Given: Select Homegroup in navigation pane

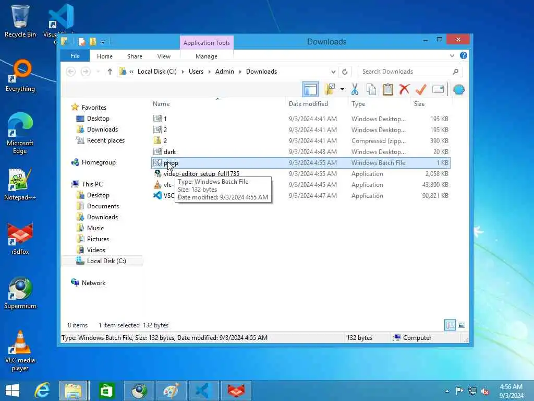Looking at the screenshot, I should (99, 162).
